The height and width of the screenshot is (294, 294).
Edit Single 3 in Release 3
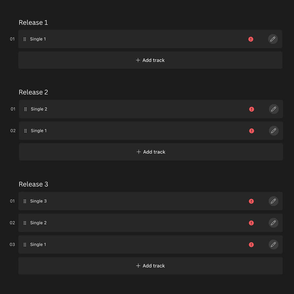point(273,201)
